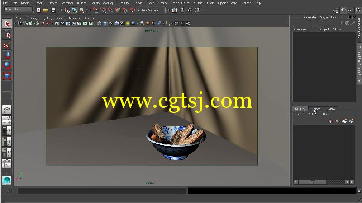Open the viewport Shading menu
Image resolution: width=362 pixels, height=203 pixels.
click(32, 18)
